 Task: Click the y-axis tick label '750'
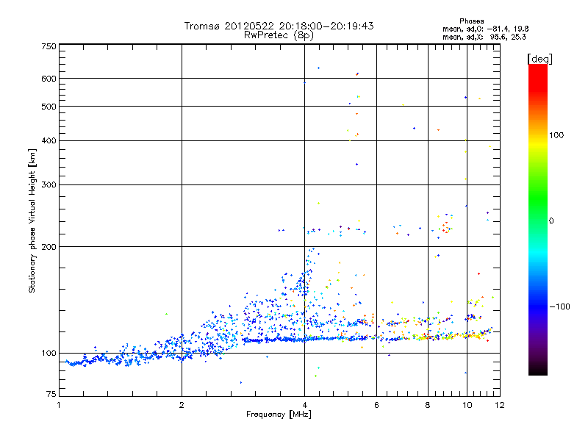click(x=49, y=46)
